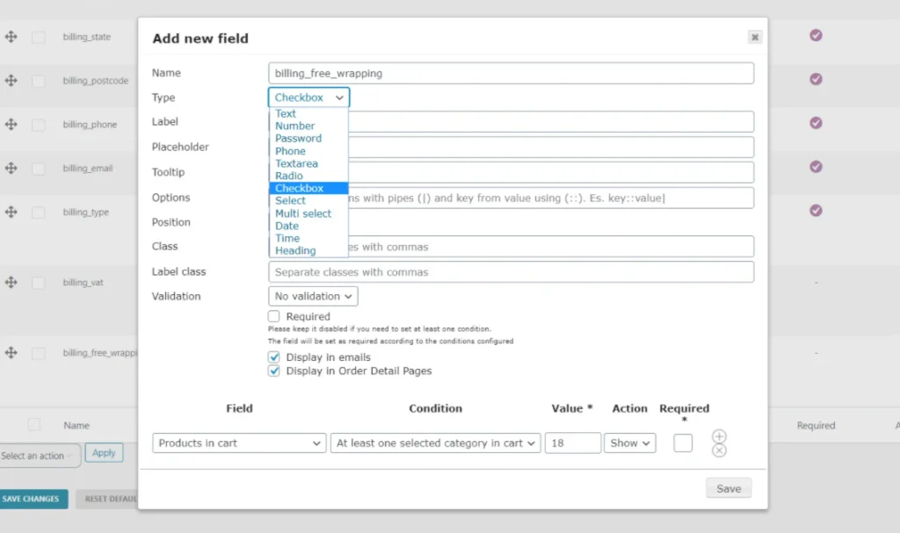Open the Products in cart field dropdown
This screenshot has height=533, width=900.
pos(238,443)
